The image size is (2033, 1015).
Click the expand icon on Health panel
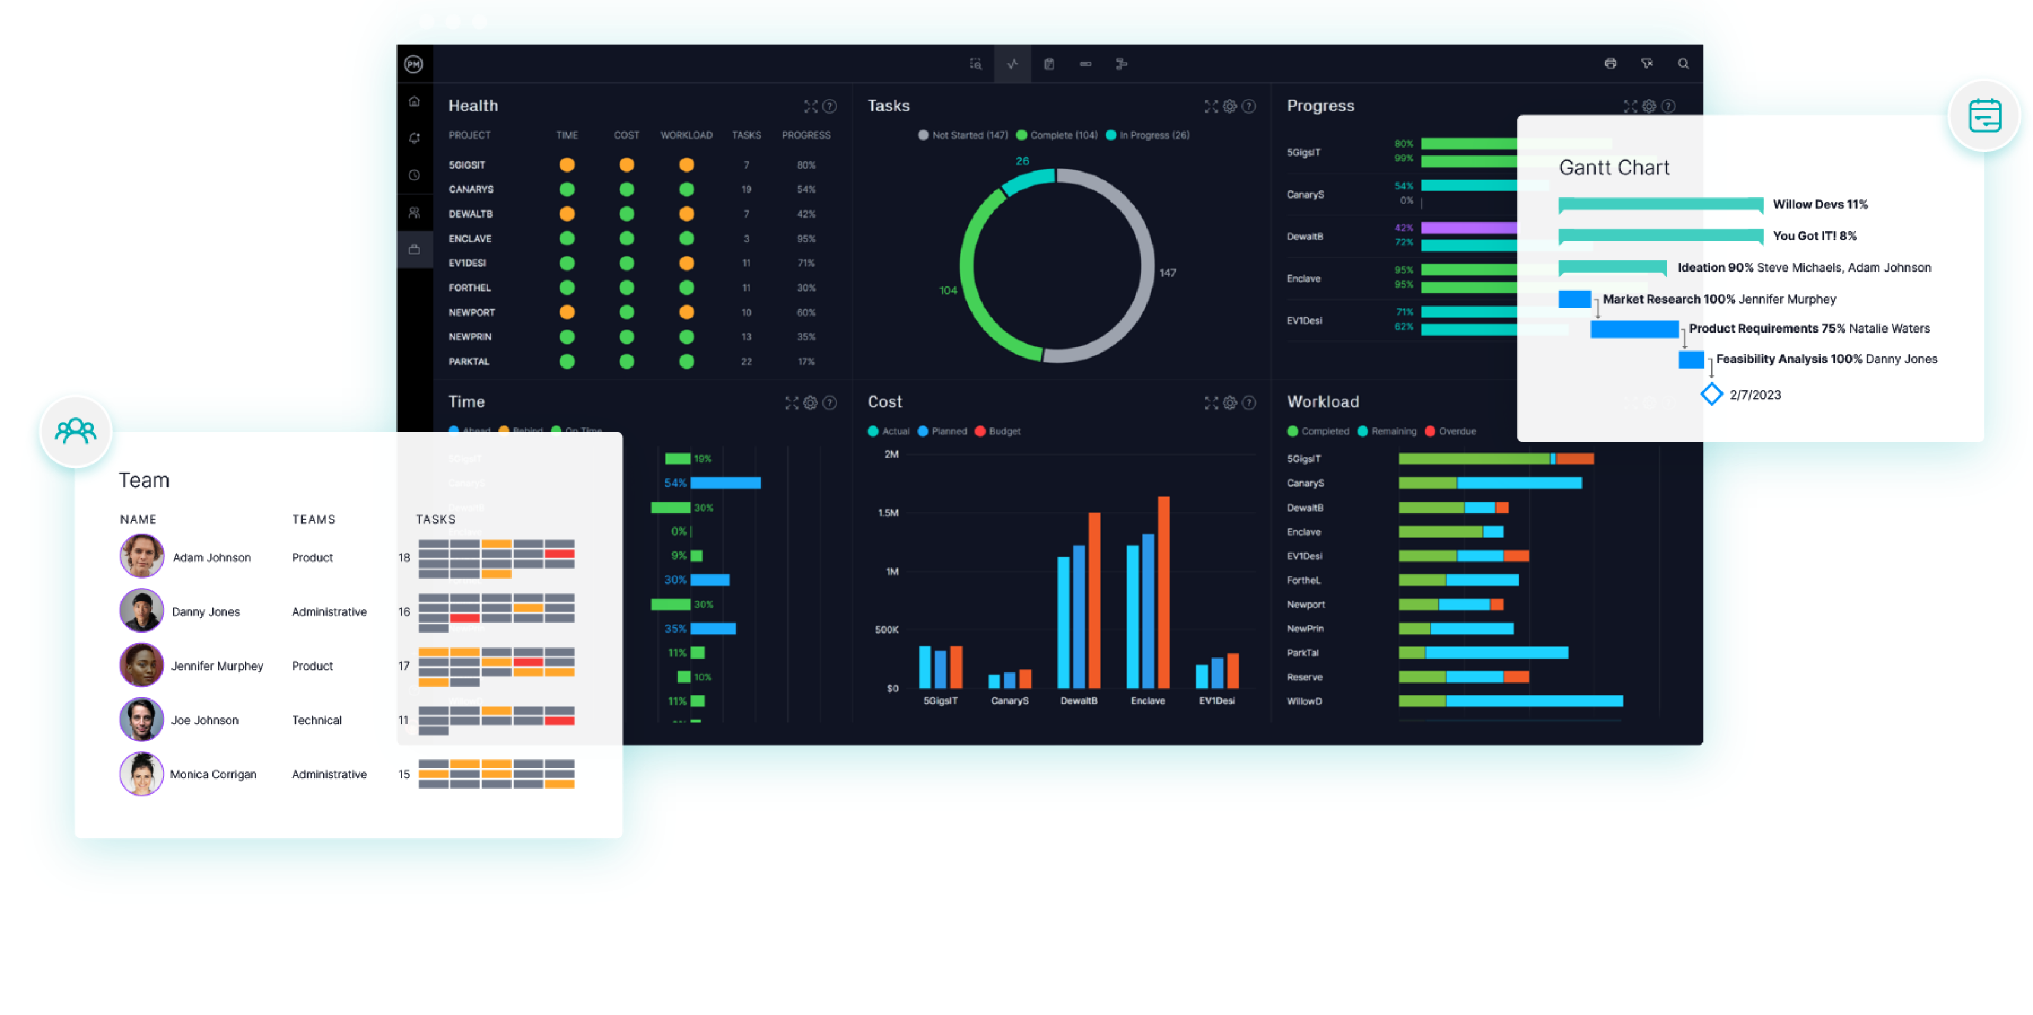pos(805,105)
